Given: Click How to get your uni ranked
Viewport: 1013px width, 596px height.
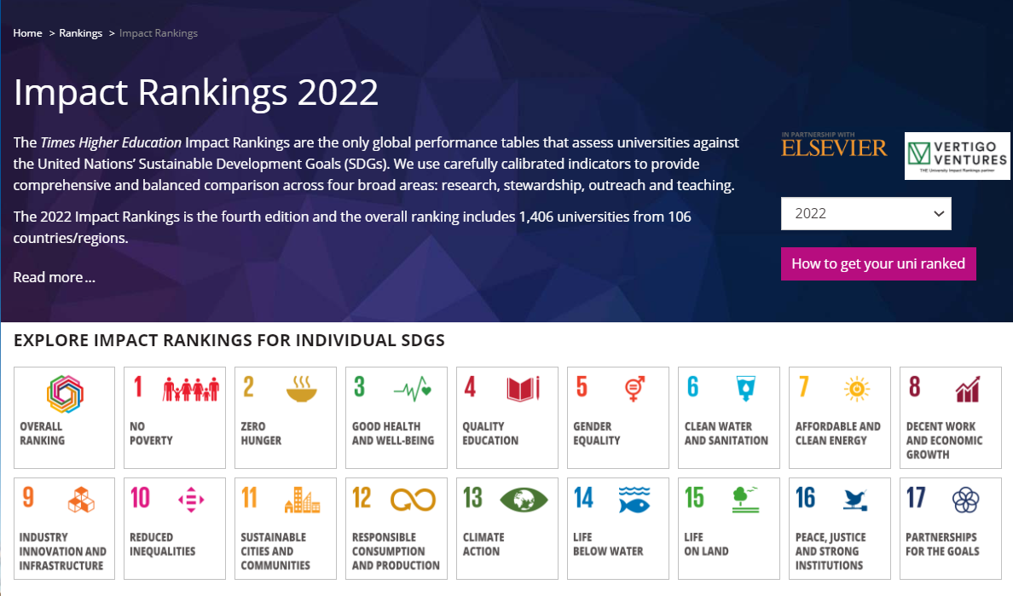Looking at the screenshot, I should (x=878, y=263).
